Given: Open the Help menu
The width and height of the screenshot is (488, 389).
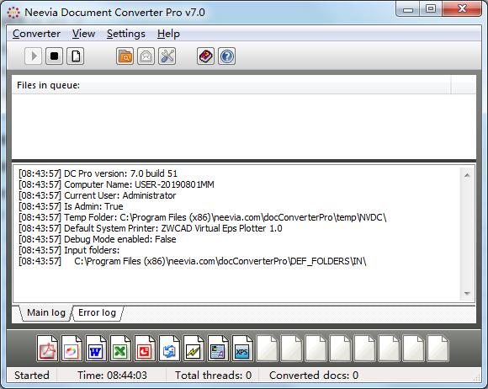Looking at the screenshot, I should coord(168,34).
